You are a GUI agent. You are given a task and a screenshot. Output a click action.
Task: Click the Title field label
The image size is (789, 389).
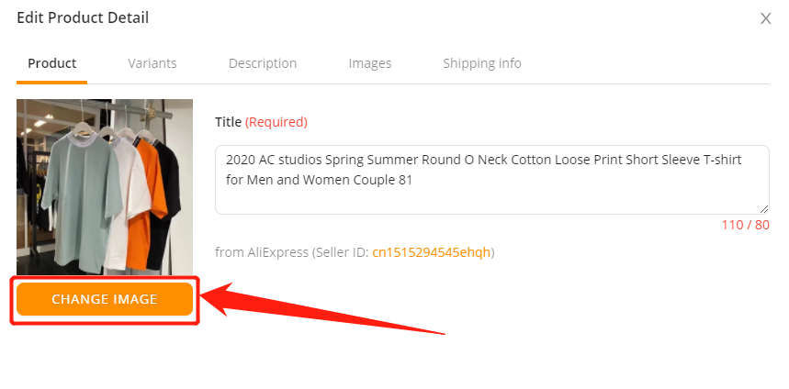[228, 122]
